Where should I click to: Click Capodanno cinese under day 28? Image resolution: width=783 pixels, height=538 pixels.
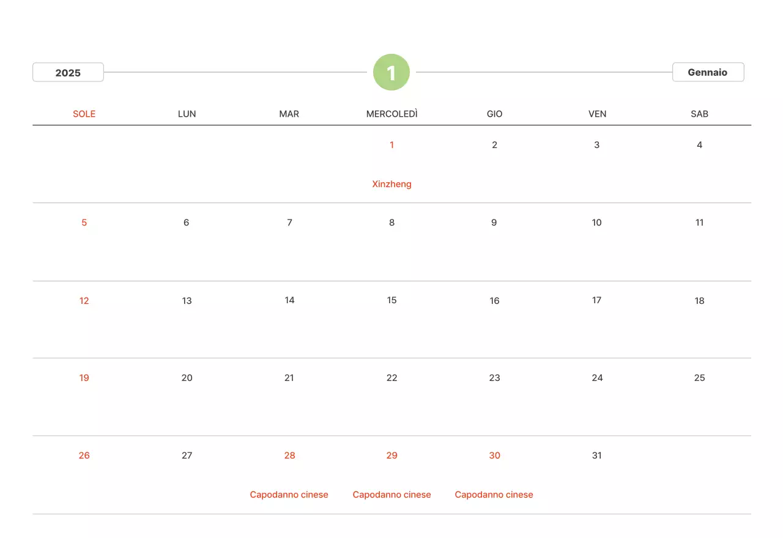(289, 495)
